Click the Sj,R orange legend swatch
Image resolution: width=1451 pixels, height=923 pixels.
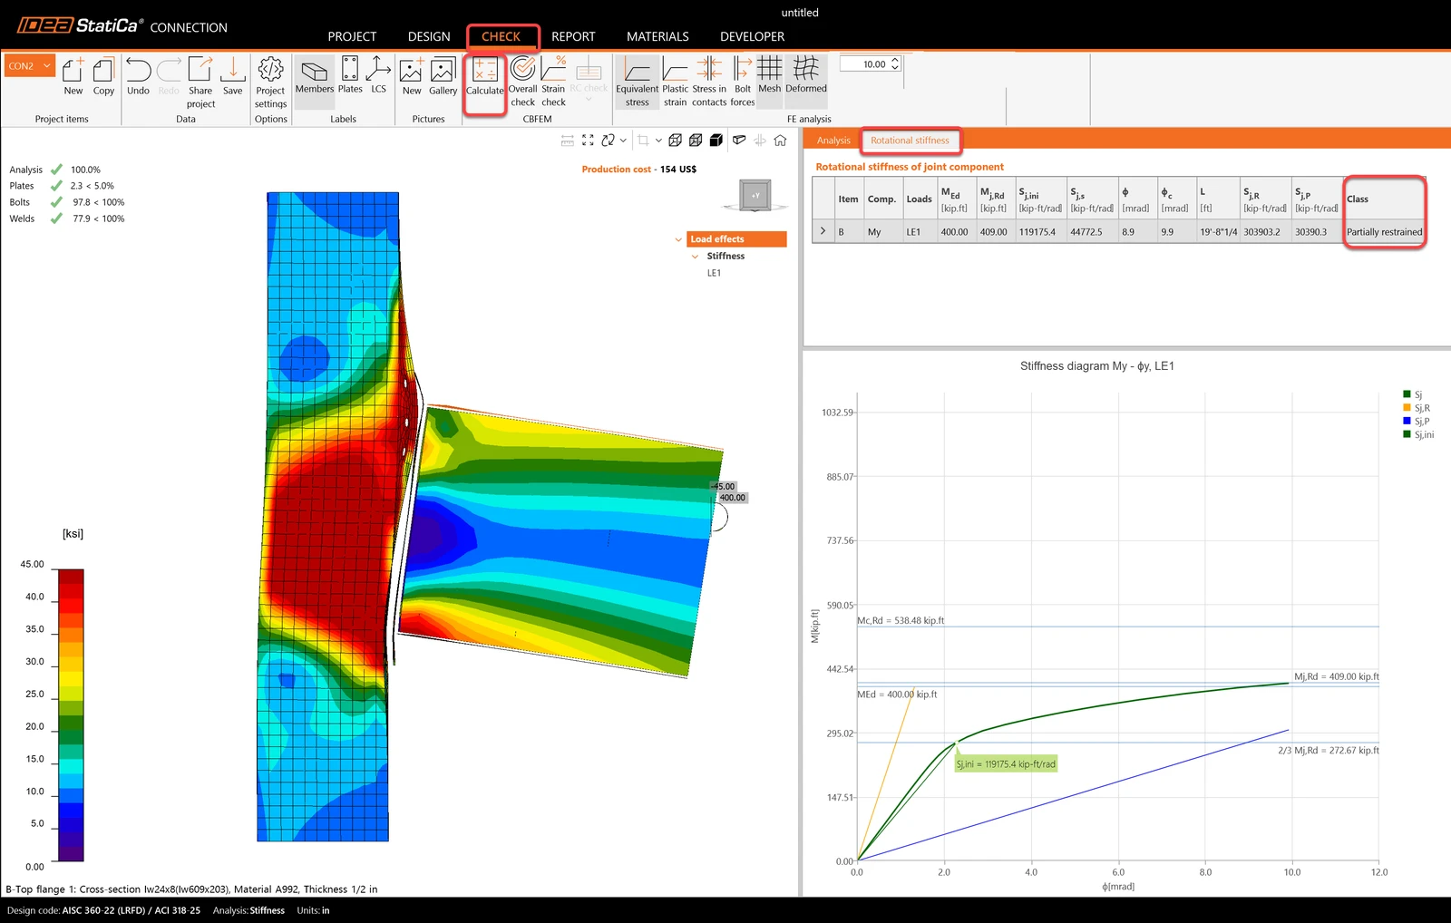point(1407,407)
